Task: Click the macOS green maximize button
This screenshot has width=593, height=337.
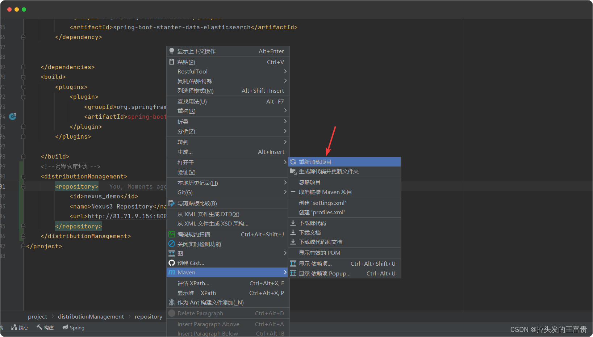Action: click(x=24, y=9)
